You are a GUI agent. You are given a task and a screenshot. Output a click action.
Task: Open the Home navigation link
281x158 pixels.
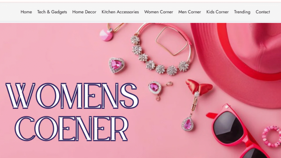pos(26,12)
